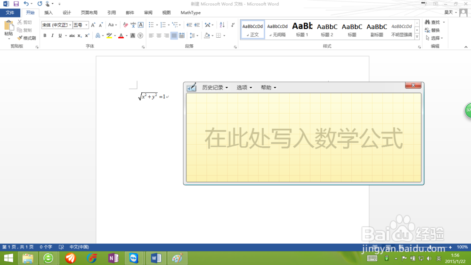Undo the last action
This screenshot has width=471, height=265.
click(x=26, y=4)
